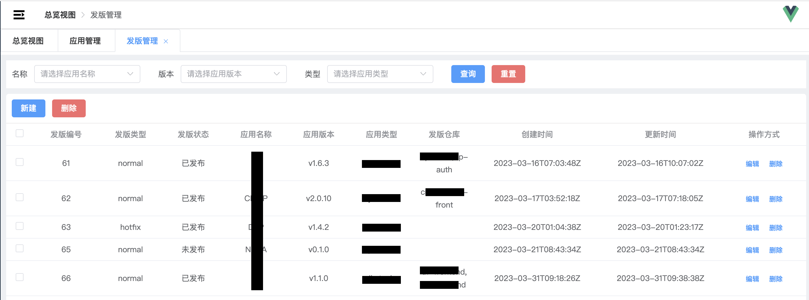809x300 pixels.
Task: Click the 应用版本 column header
Action: point(319,134)
